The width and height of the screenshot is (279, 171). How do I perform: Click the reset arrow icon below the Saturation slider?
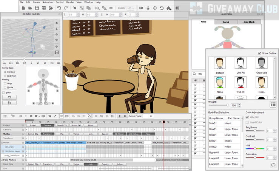(273, 165)
